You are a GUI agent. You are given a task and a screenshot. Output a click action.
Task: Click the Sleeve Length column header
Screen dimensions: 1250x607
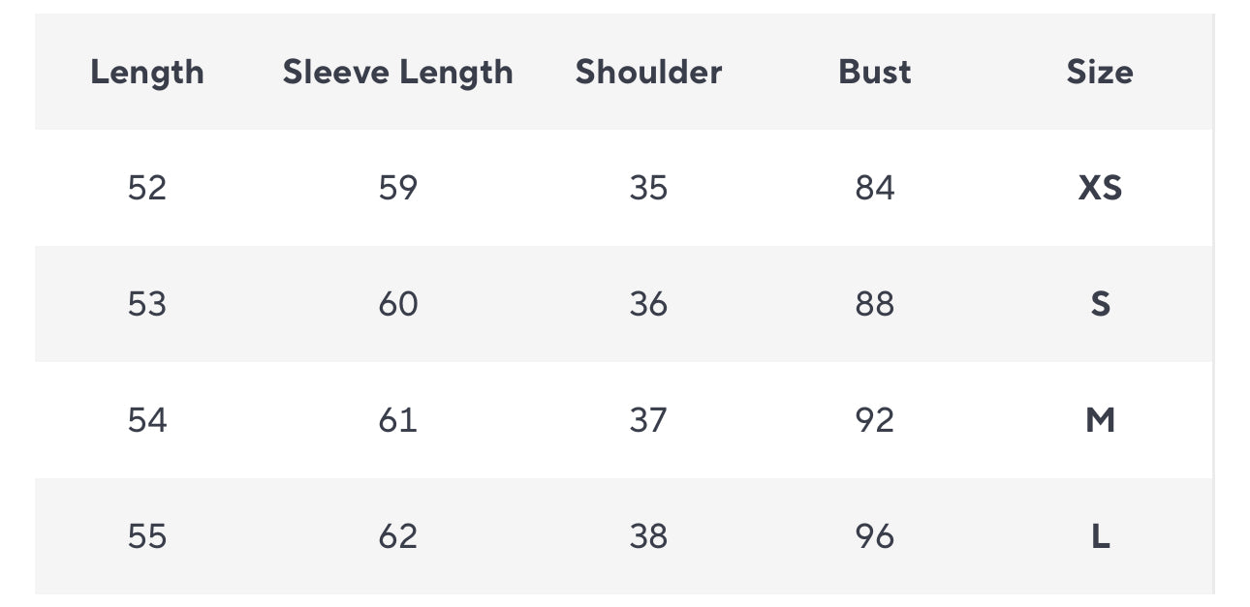397,73
